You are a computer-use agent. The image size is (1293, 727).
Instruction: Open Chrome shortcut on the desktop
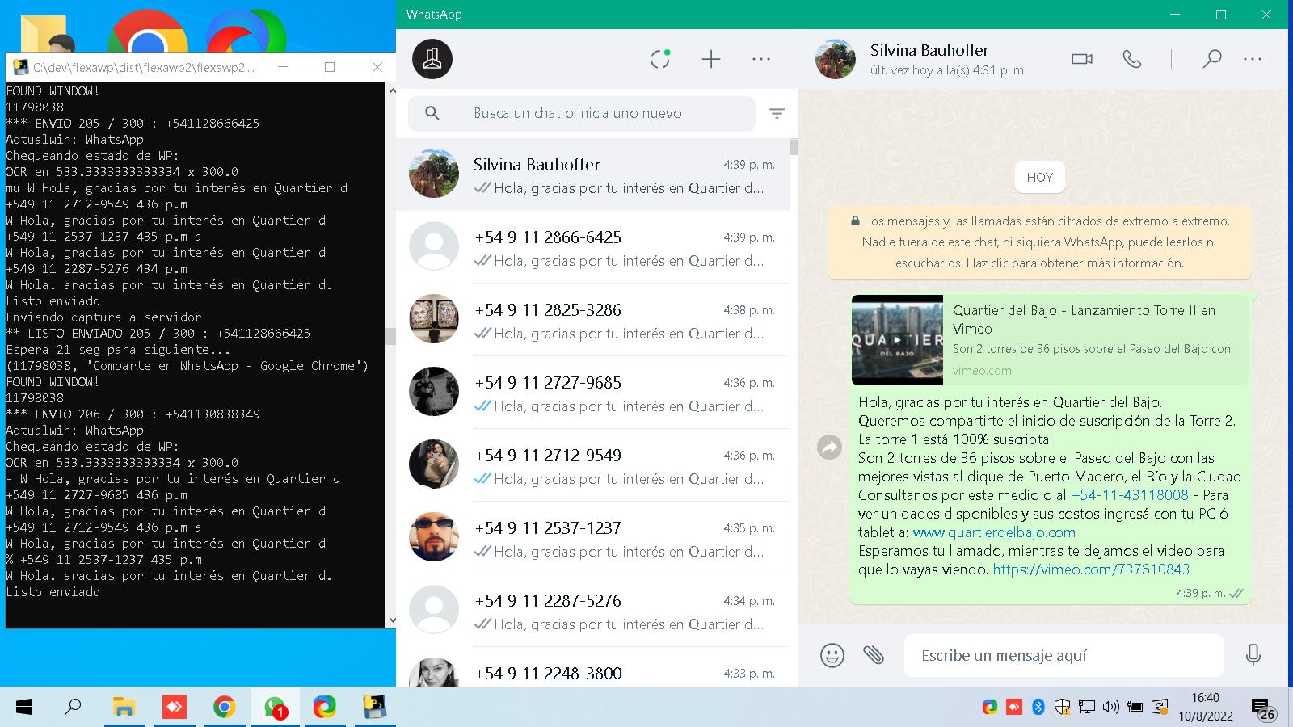pos(148,32)
